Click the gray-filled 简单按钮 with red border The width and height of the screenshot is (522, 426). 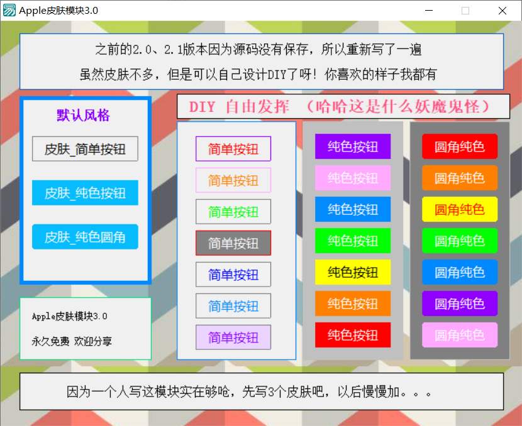[233, 243]
